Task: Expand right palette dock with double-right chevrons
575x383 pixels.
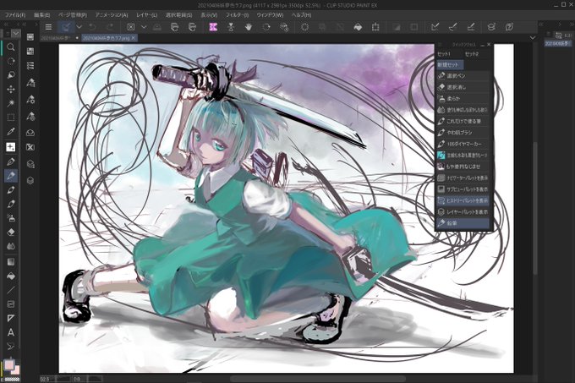Action: 571,24
